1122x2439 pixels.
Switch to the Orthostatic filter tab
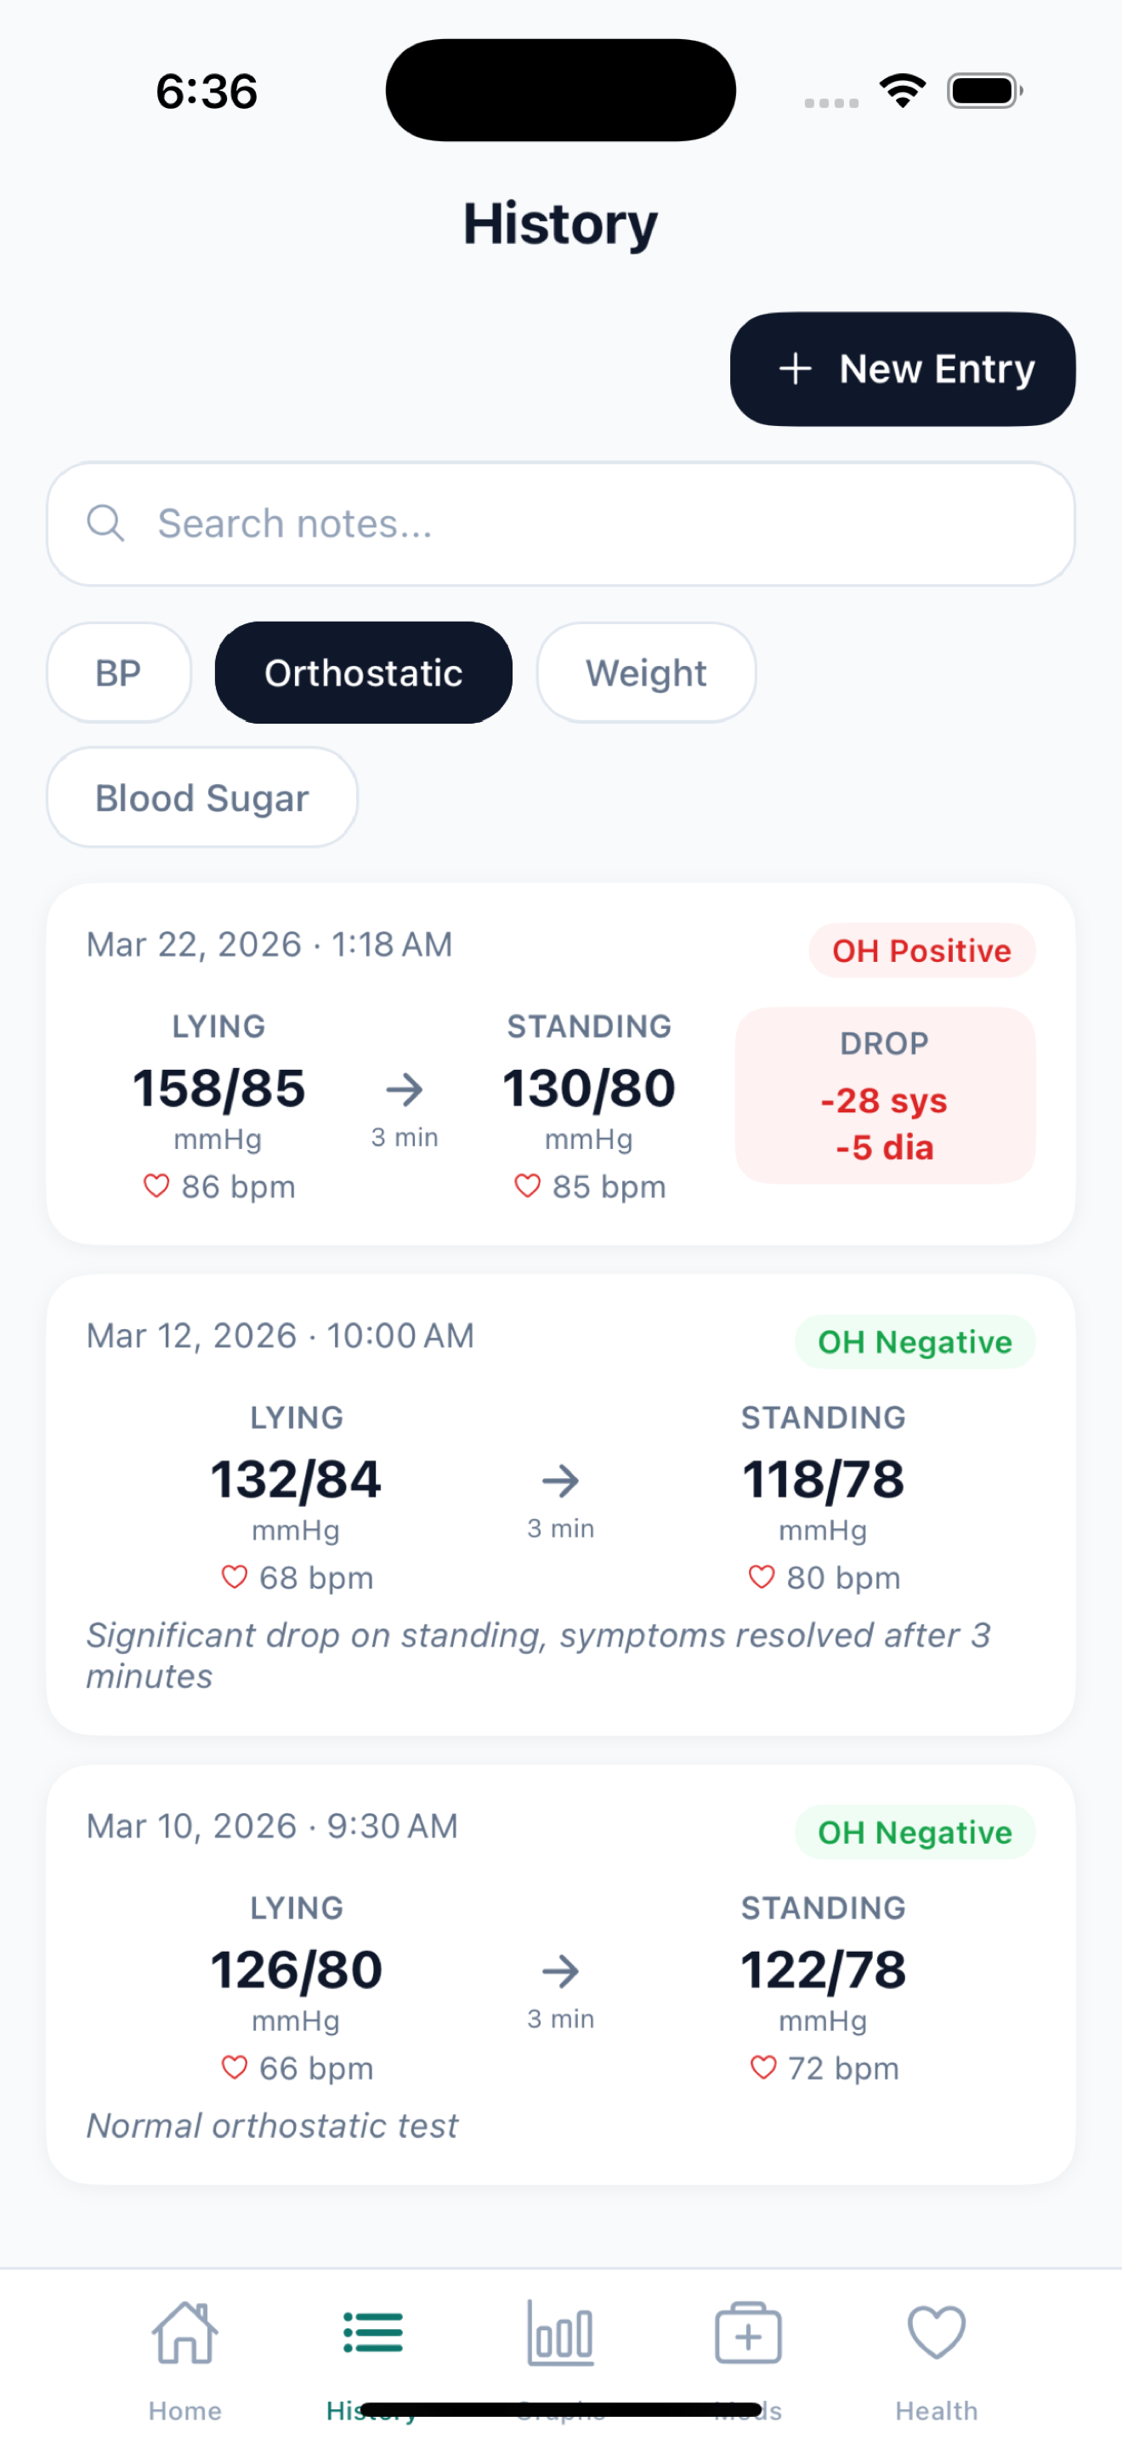(x=363, y=672)
